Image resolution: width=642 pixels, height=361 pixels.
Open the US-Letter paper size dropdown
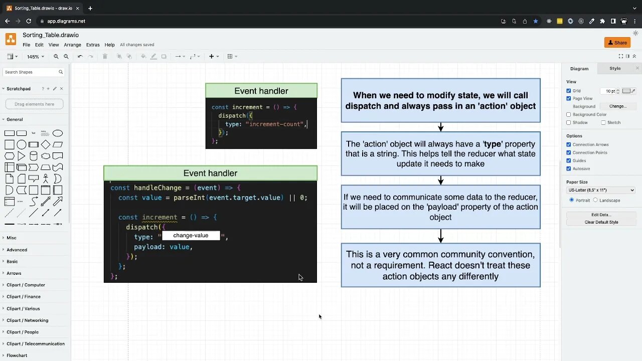point(601,190)
